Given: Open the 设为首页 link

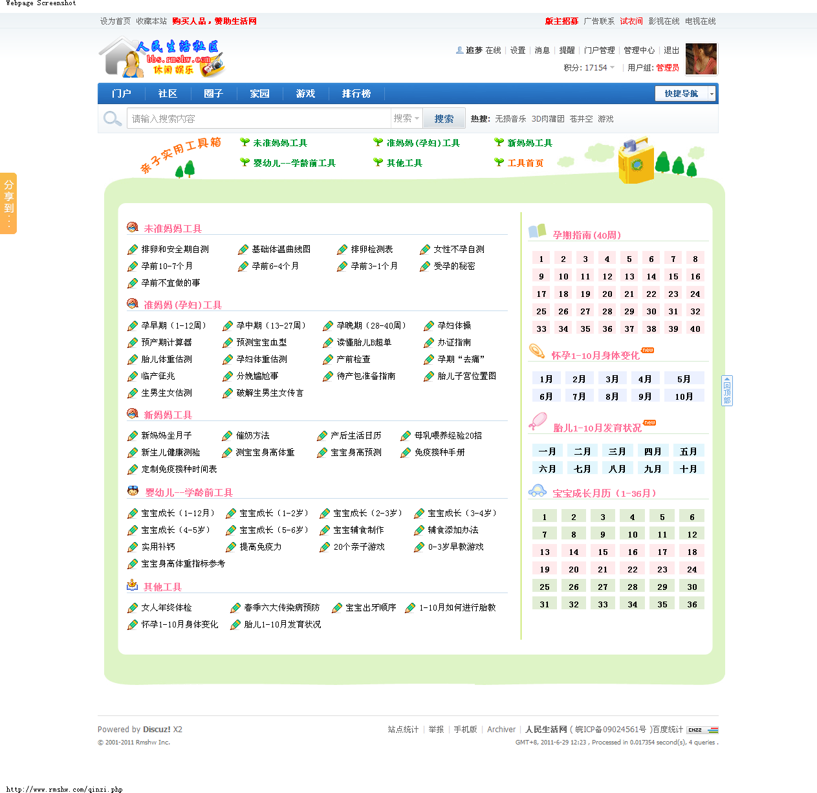Looking at the screenshot, I should pyautogui.click(x=115, y=21).
